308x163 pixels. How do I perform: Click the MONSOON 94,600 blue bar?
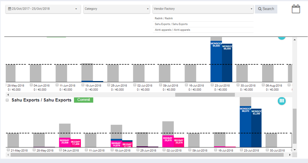point(216,63)
